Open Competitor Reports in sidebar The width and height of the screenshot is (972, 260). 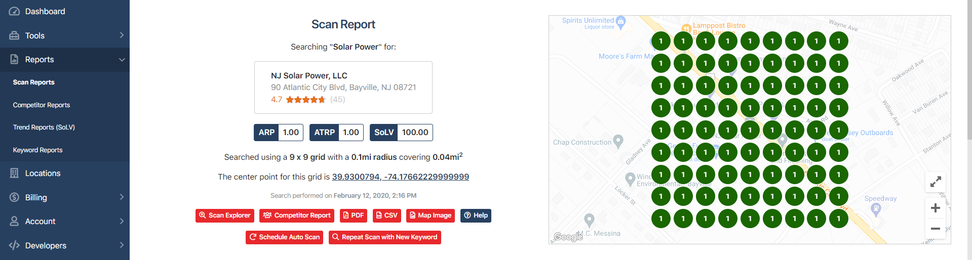point(42,105)
